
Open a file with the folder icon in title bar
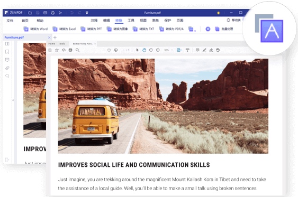pos(30,13)
